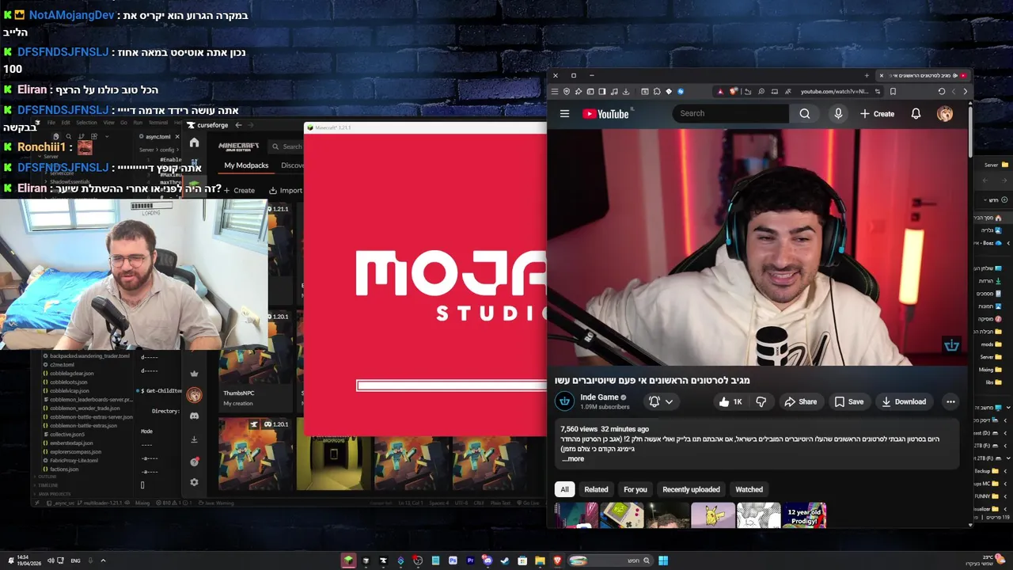The width and height of the screenshot is (1013, 570).
Task: Select the For you filter chip
Action: (635, 489)
